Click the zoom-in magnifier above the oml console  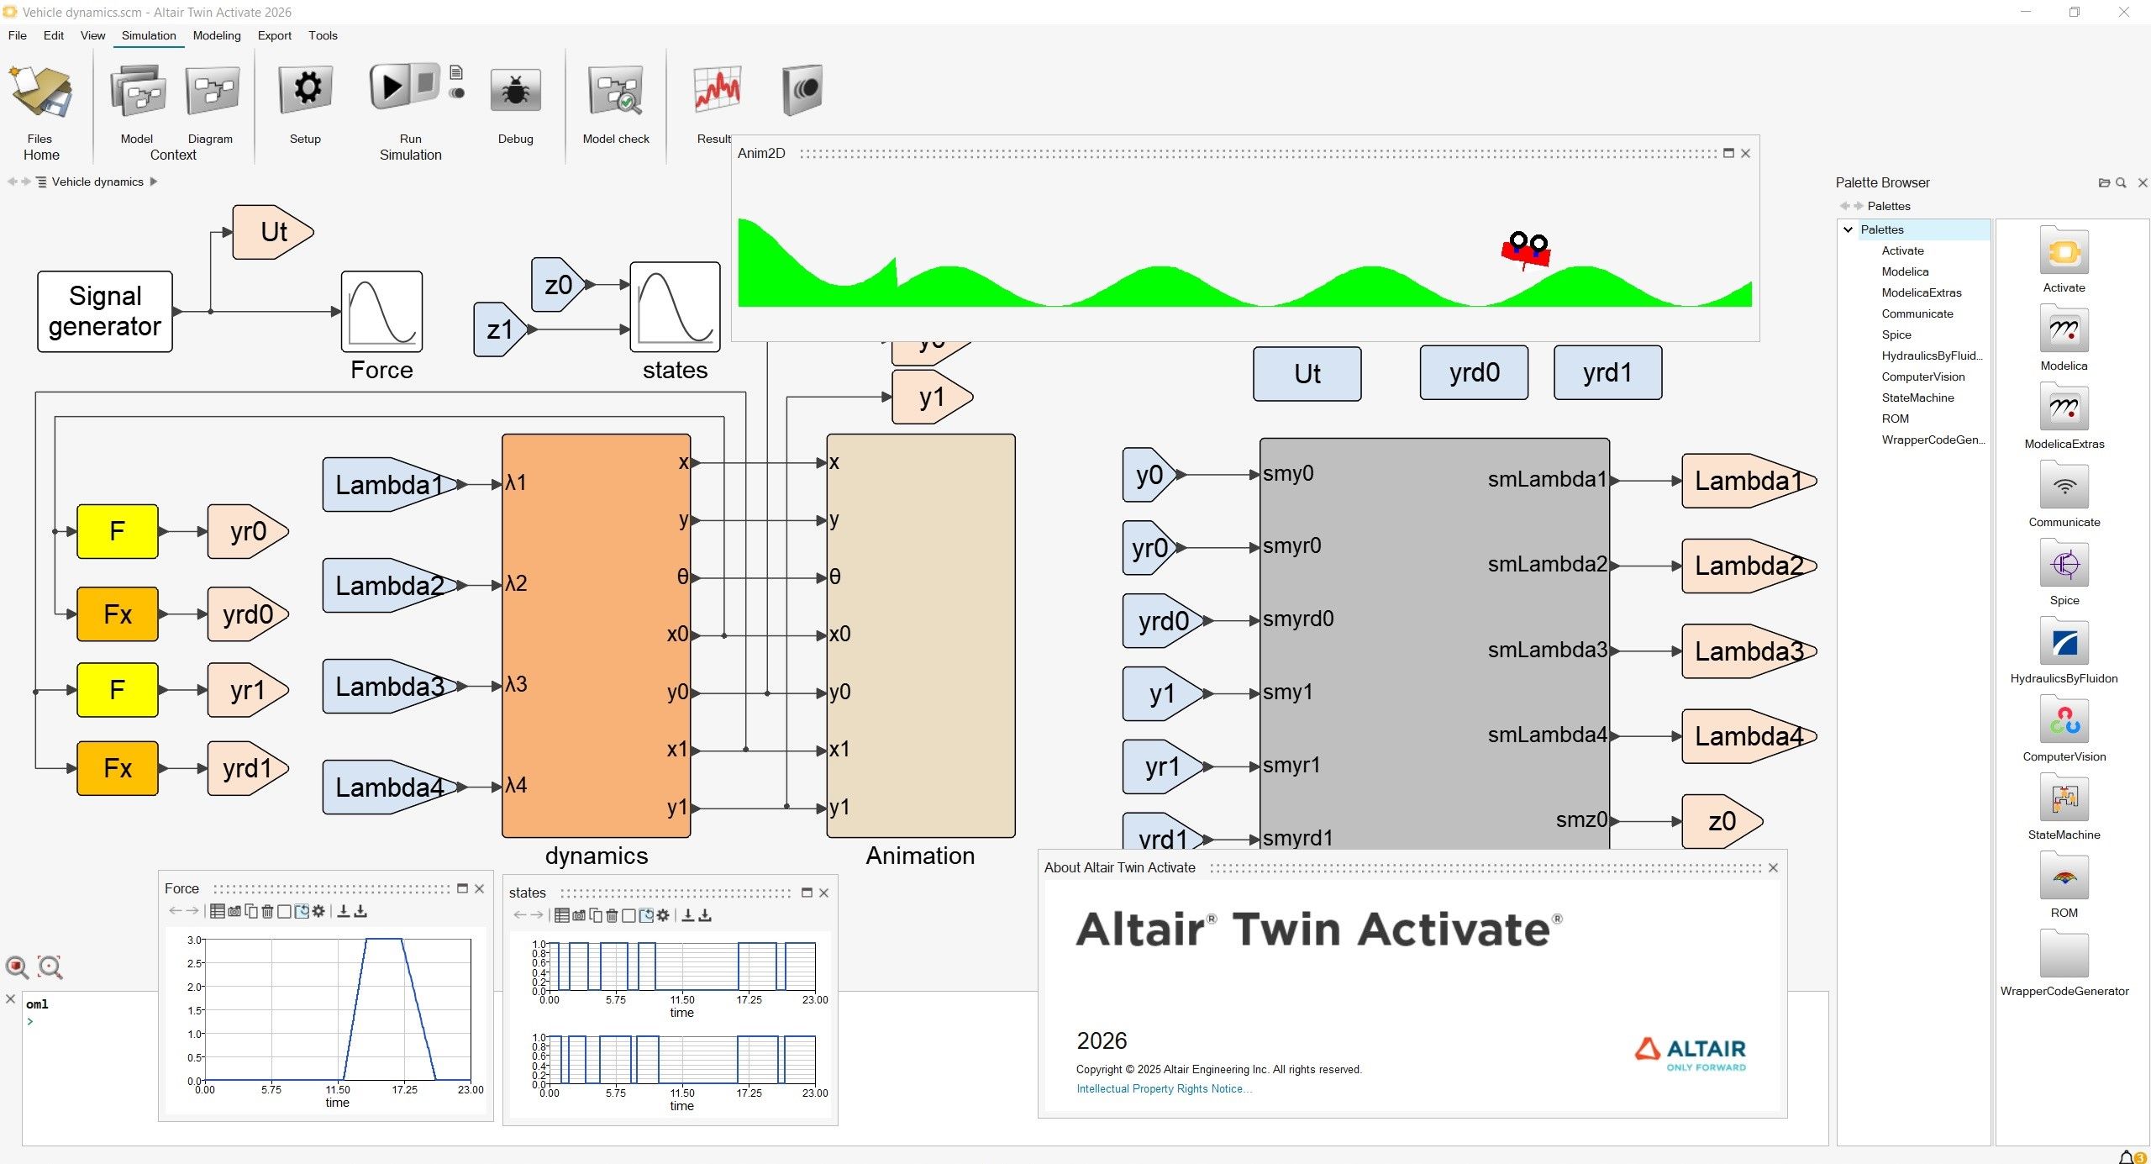pos(17,967)
